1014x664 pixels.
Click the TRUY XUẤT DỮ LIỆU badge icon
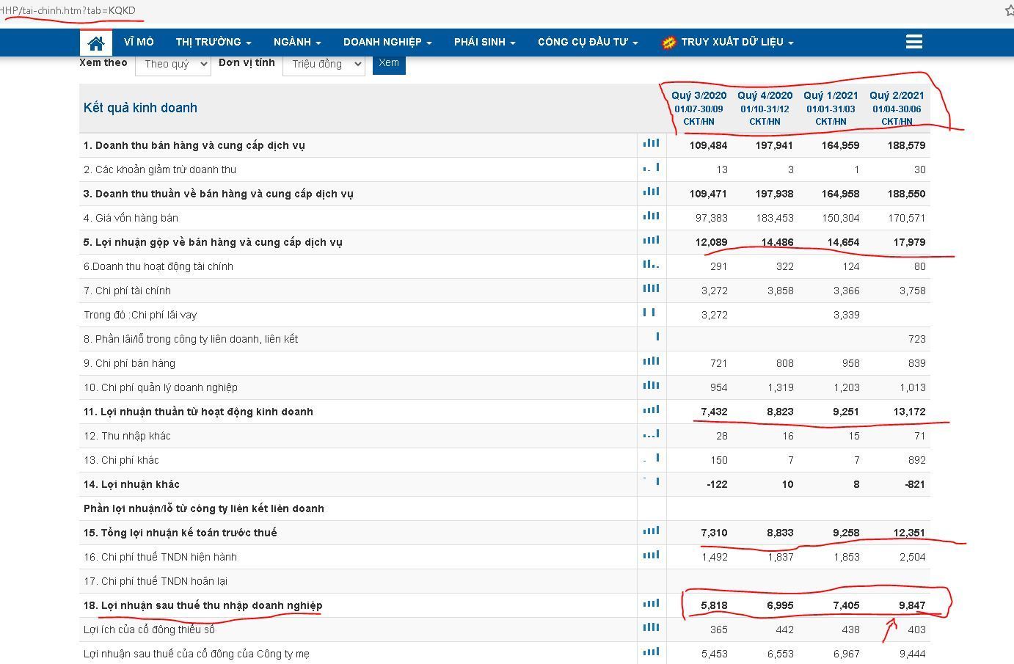pos(668,43)
